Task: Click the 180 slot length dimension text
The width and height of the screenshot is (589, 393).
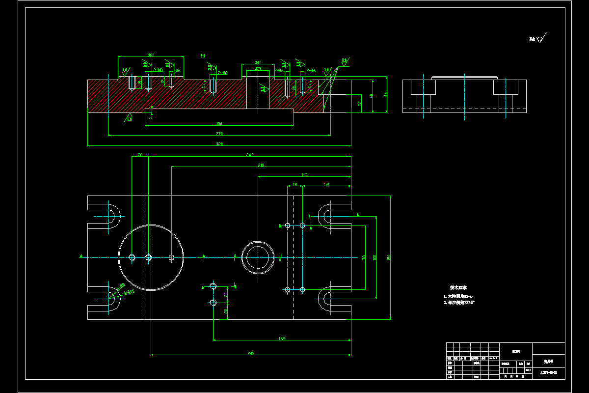Action: (219, 124)
